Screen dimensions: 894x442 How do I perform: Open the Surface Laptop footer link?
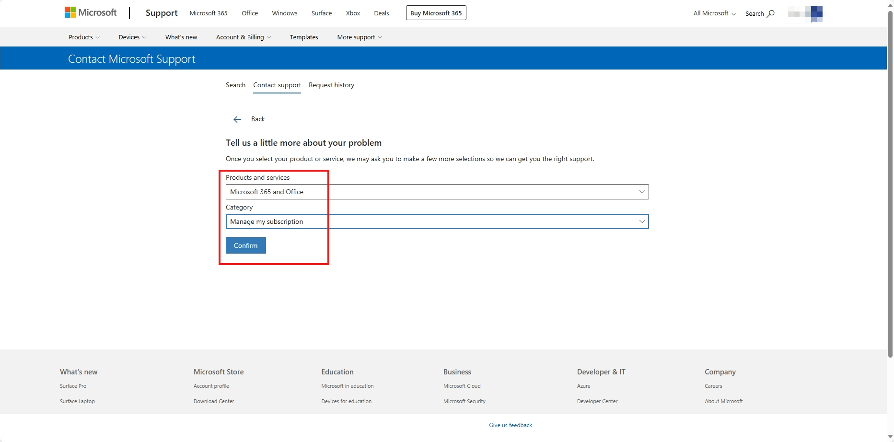click(77, 401)
